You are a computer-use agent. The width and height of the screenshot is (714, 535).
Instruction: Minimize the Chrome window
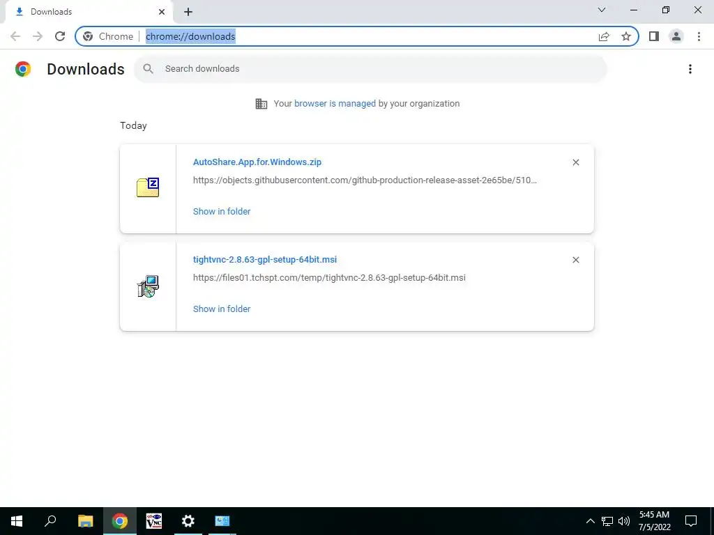634,10
